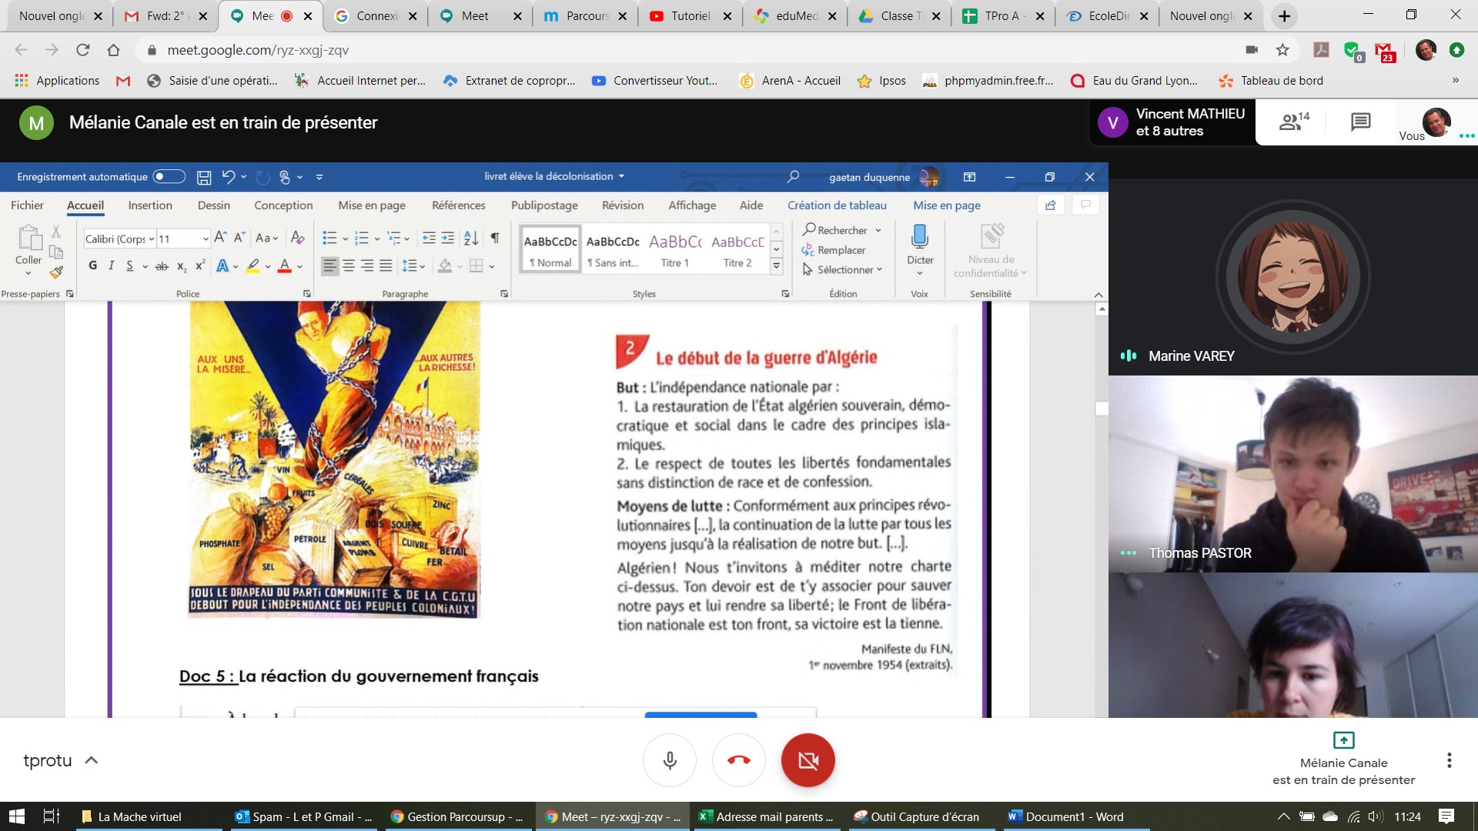Viewport: 1478px width, 831px height.
Task: Open Meet three-dot options menu
Action: tap(1449, 760)
